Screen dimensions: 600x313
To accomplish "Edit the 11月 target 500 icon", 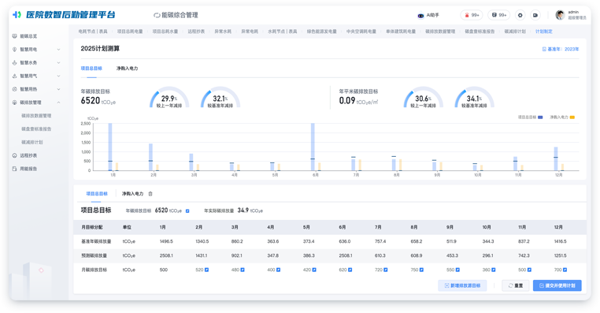I will coord(529,270).
